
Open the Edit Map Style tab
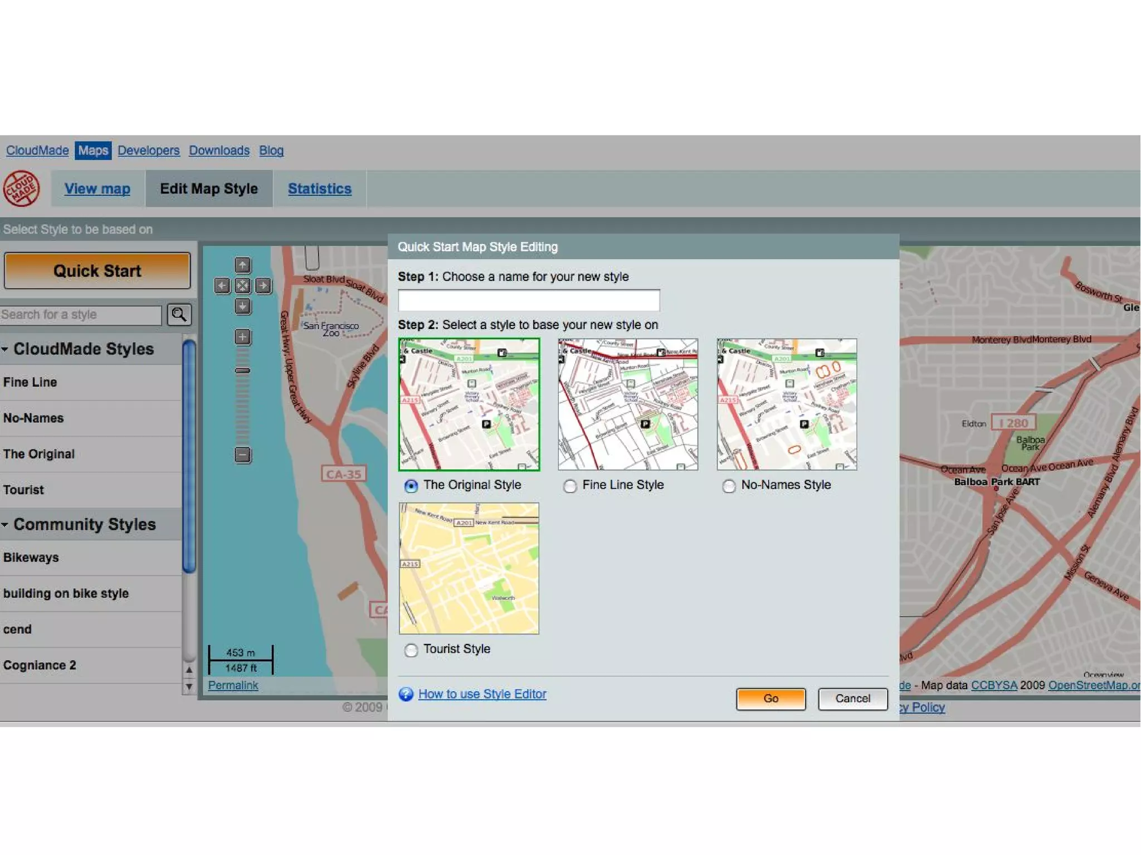pyautogui.click(x=209, y=189)
